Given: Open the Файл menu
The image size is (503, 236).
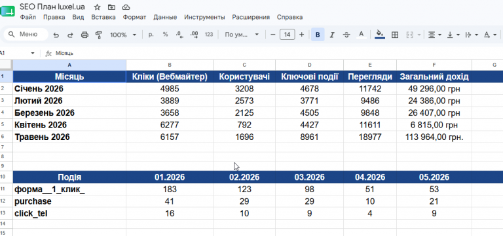Looking at the screenshot, I should point(28,17).
